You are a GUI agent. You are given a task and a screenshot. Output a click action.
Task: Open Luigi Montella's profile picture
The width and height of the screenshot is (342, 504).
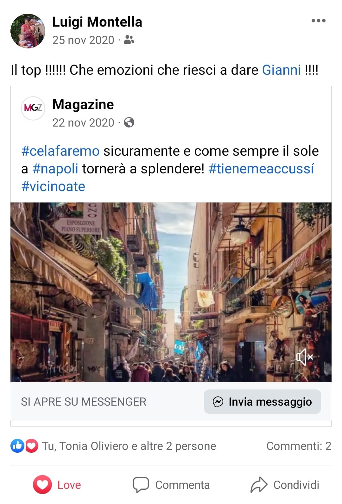(x=28, y=31)
